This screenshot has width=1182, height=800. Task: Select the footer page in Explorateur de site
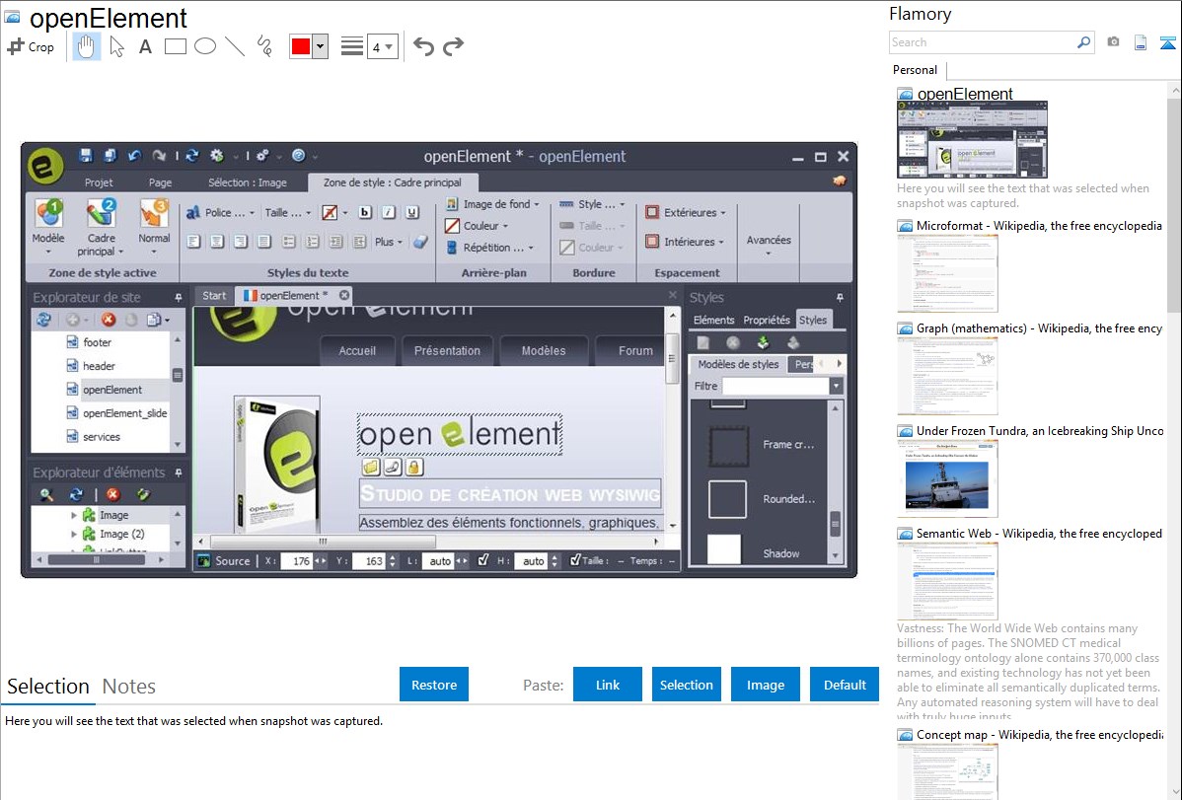click(x=98, y=342)
